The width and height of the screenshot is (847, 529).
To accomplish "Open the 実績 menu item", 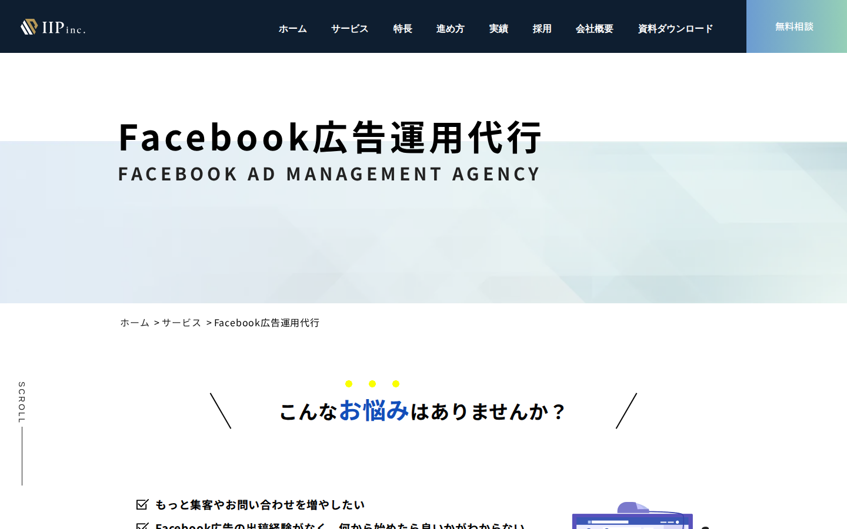I will (499, 28).
